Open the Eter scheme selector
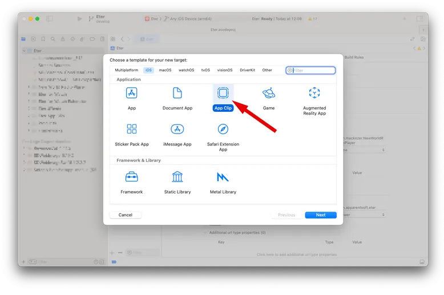The height and width of the screenshot is (295, 444). pyautogui.click(x=151, y=19)
